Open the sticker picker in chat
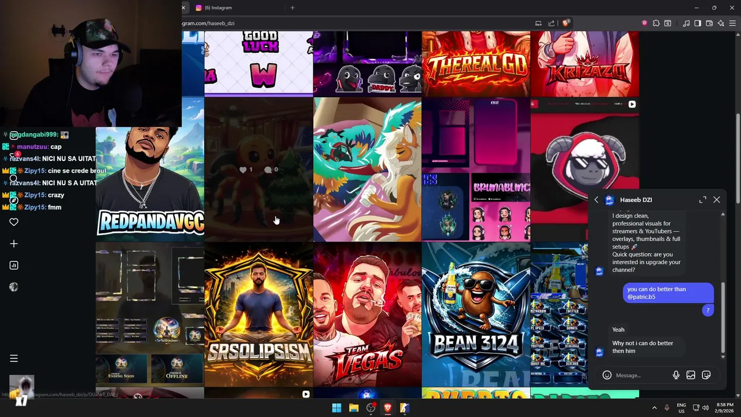 pos(706,375)
